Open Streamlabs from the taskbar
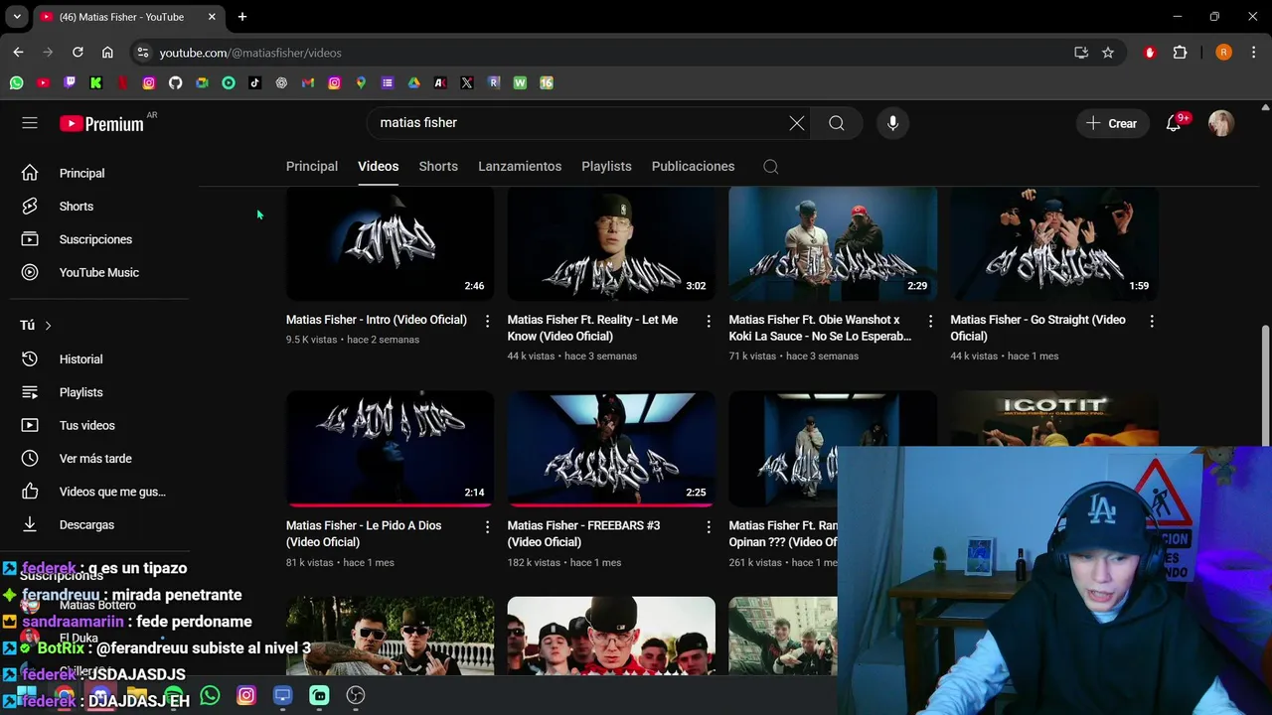 (x=319, y=696)
